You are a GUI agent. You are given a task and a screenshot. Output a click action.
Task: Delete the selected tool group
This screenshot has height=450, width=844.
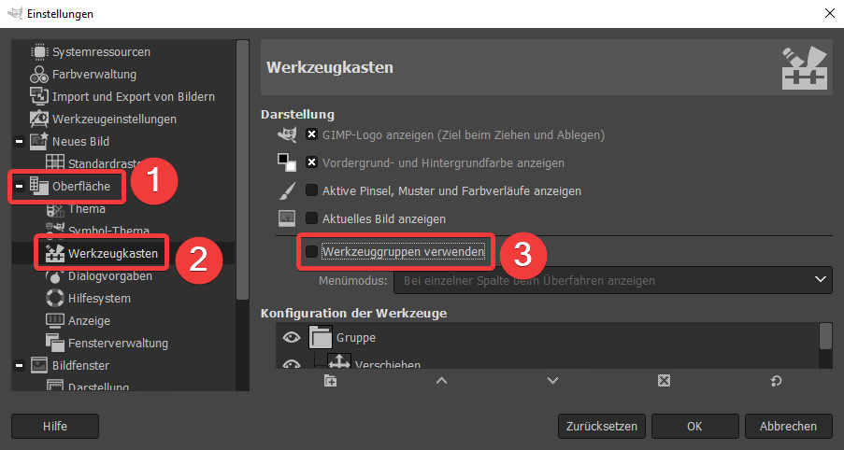click(x=665, y=381)
